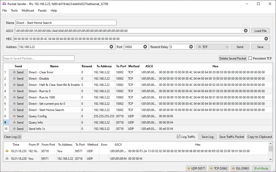Open the Panels menu
Screen dimensions: 276x172
[x=42, y=11]
